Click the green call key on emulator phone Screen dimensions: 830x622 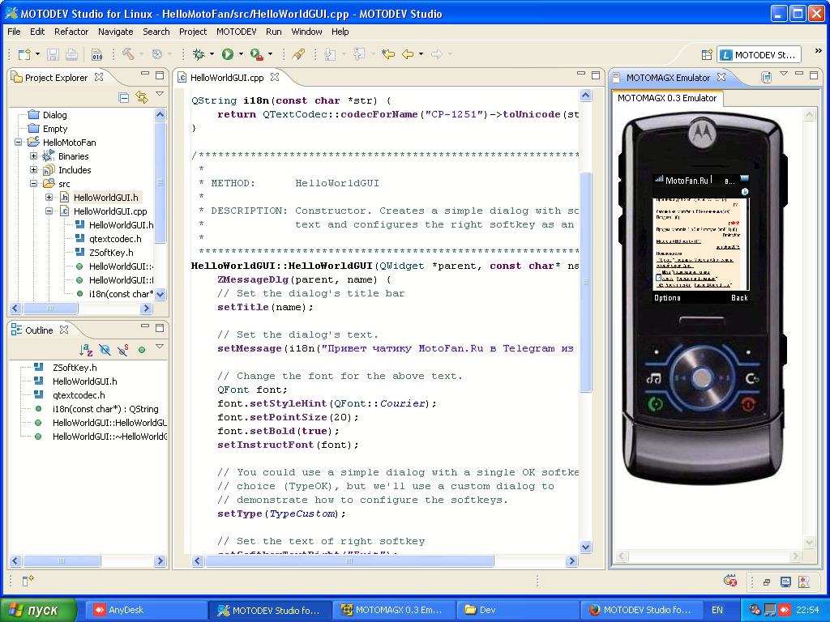point(655,405)
